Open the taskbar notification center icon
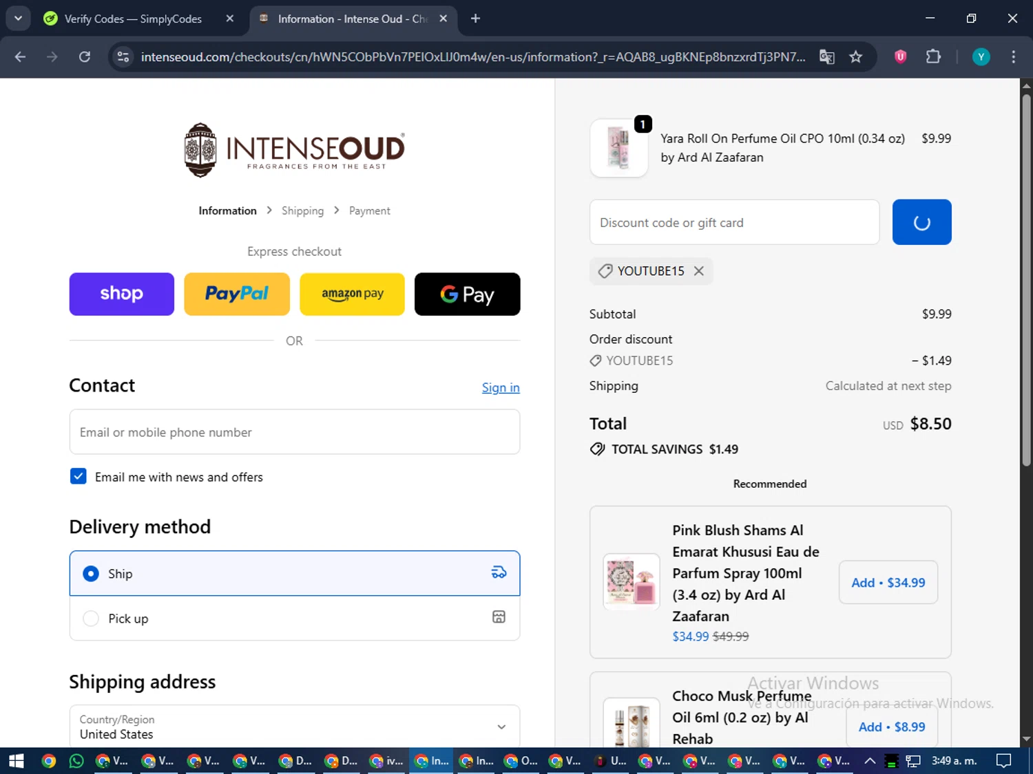This screenshot has width=1033, height=774. coord(1004,761)
